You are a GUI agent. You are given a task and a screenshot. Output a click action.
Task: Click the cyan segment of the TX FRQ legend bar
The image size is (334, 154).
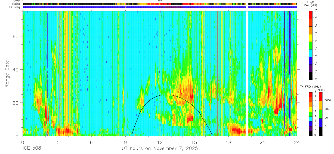[x=310, y=119]
